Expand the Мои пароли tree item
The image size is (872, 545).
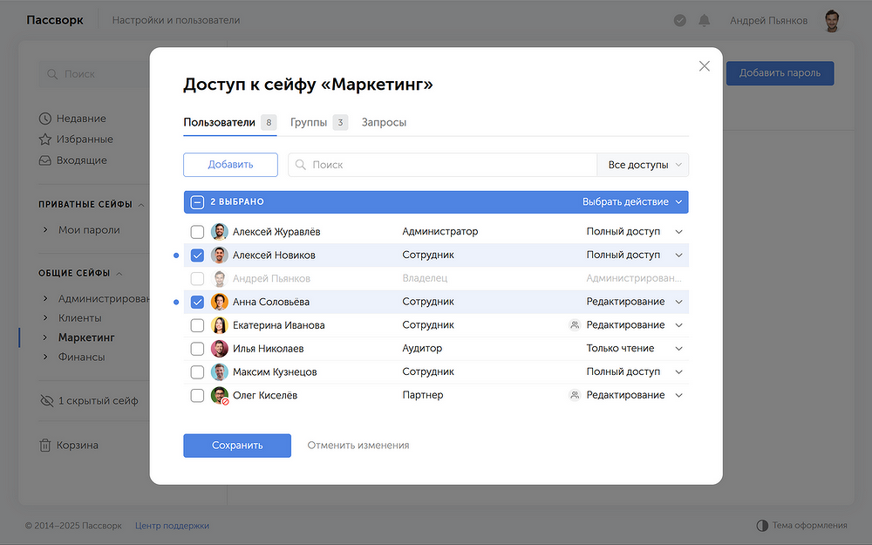(45, 229)
